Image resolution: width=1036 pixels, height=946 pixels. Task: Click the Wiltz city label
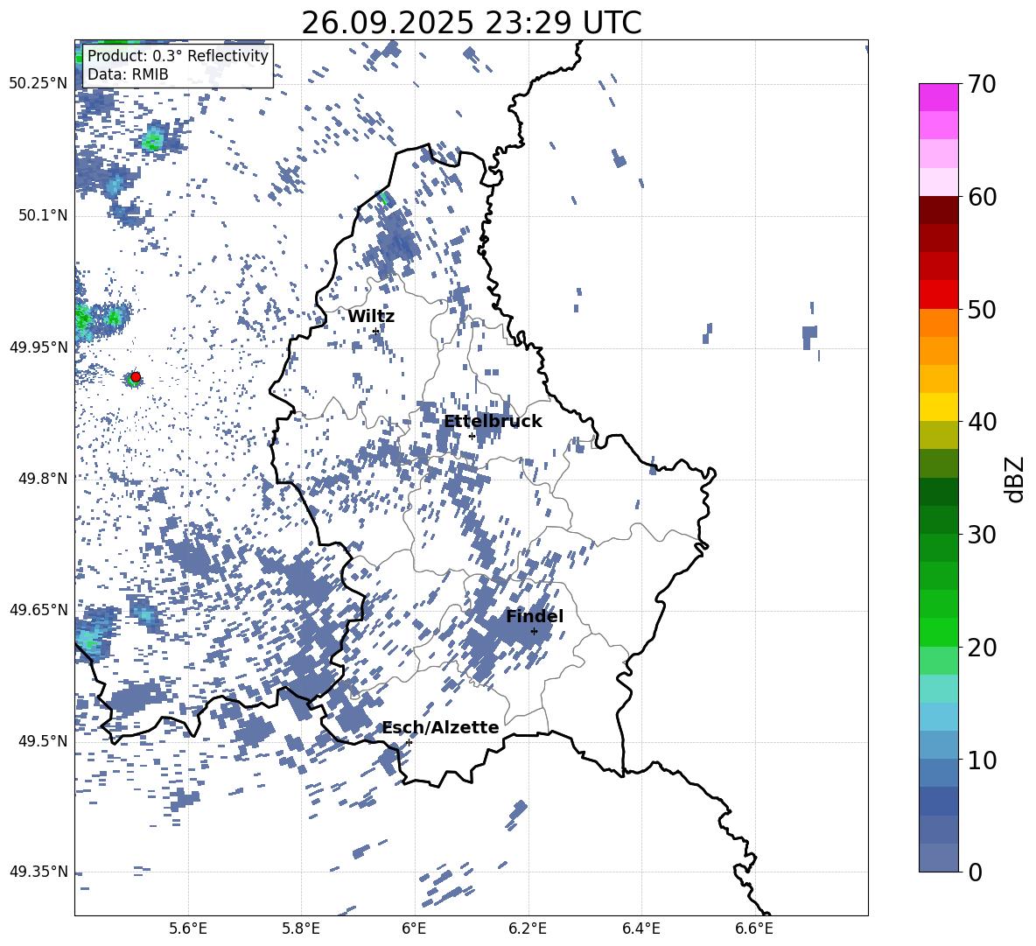(x=371, y=317)
